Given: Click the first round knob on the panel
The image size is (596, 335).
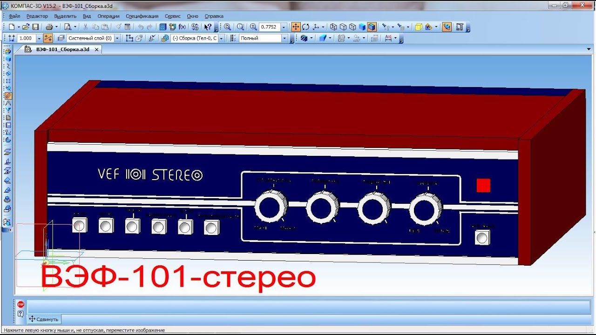Looking at the screenshot, I should [271, 207].
